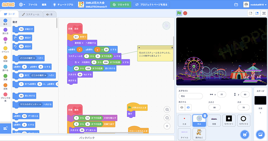The height and width of the screenshot is (141, 268).
Task: Open the バックパック panel
Action: (x=87, y=138)
